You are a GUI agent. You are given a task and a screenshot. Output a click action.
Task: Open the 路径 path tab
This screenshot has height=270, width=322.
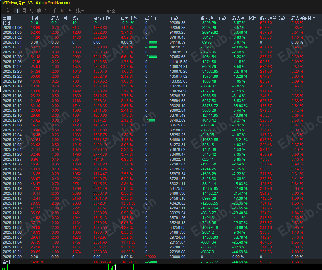coord(111,10)
